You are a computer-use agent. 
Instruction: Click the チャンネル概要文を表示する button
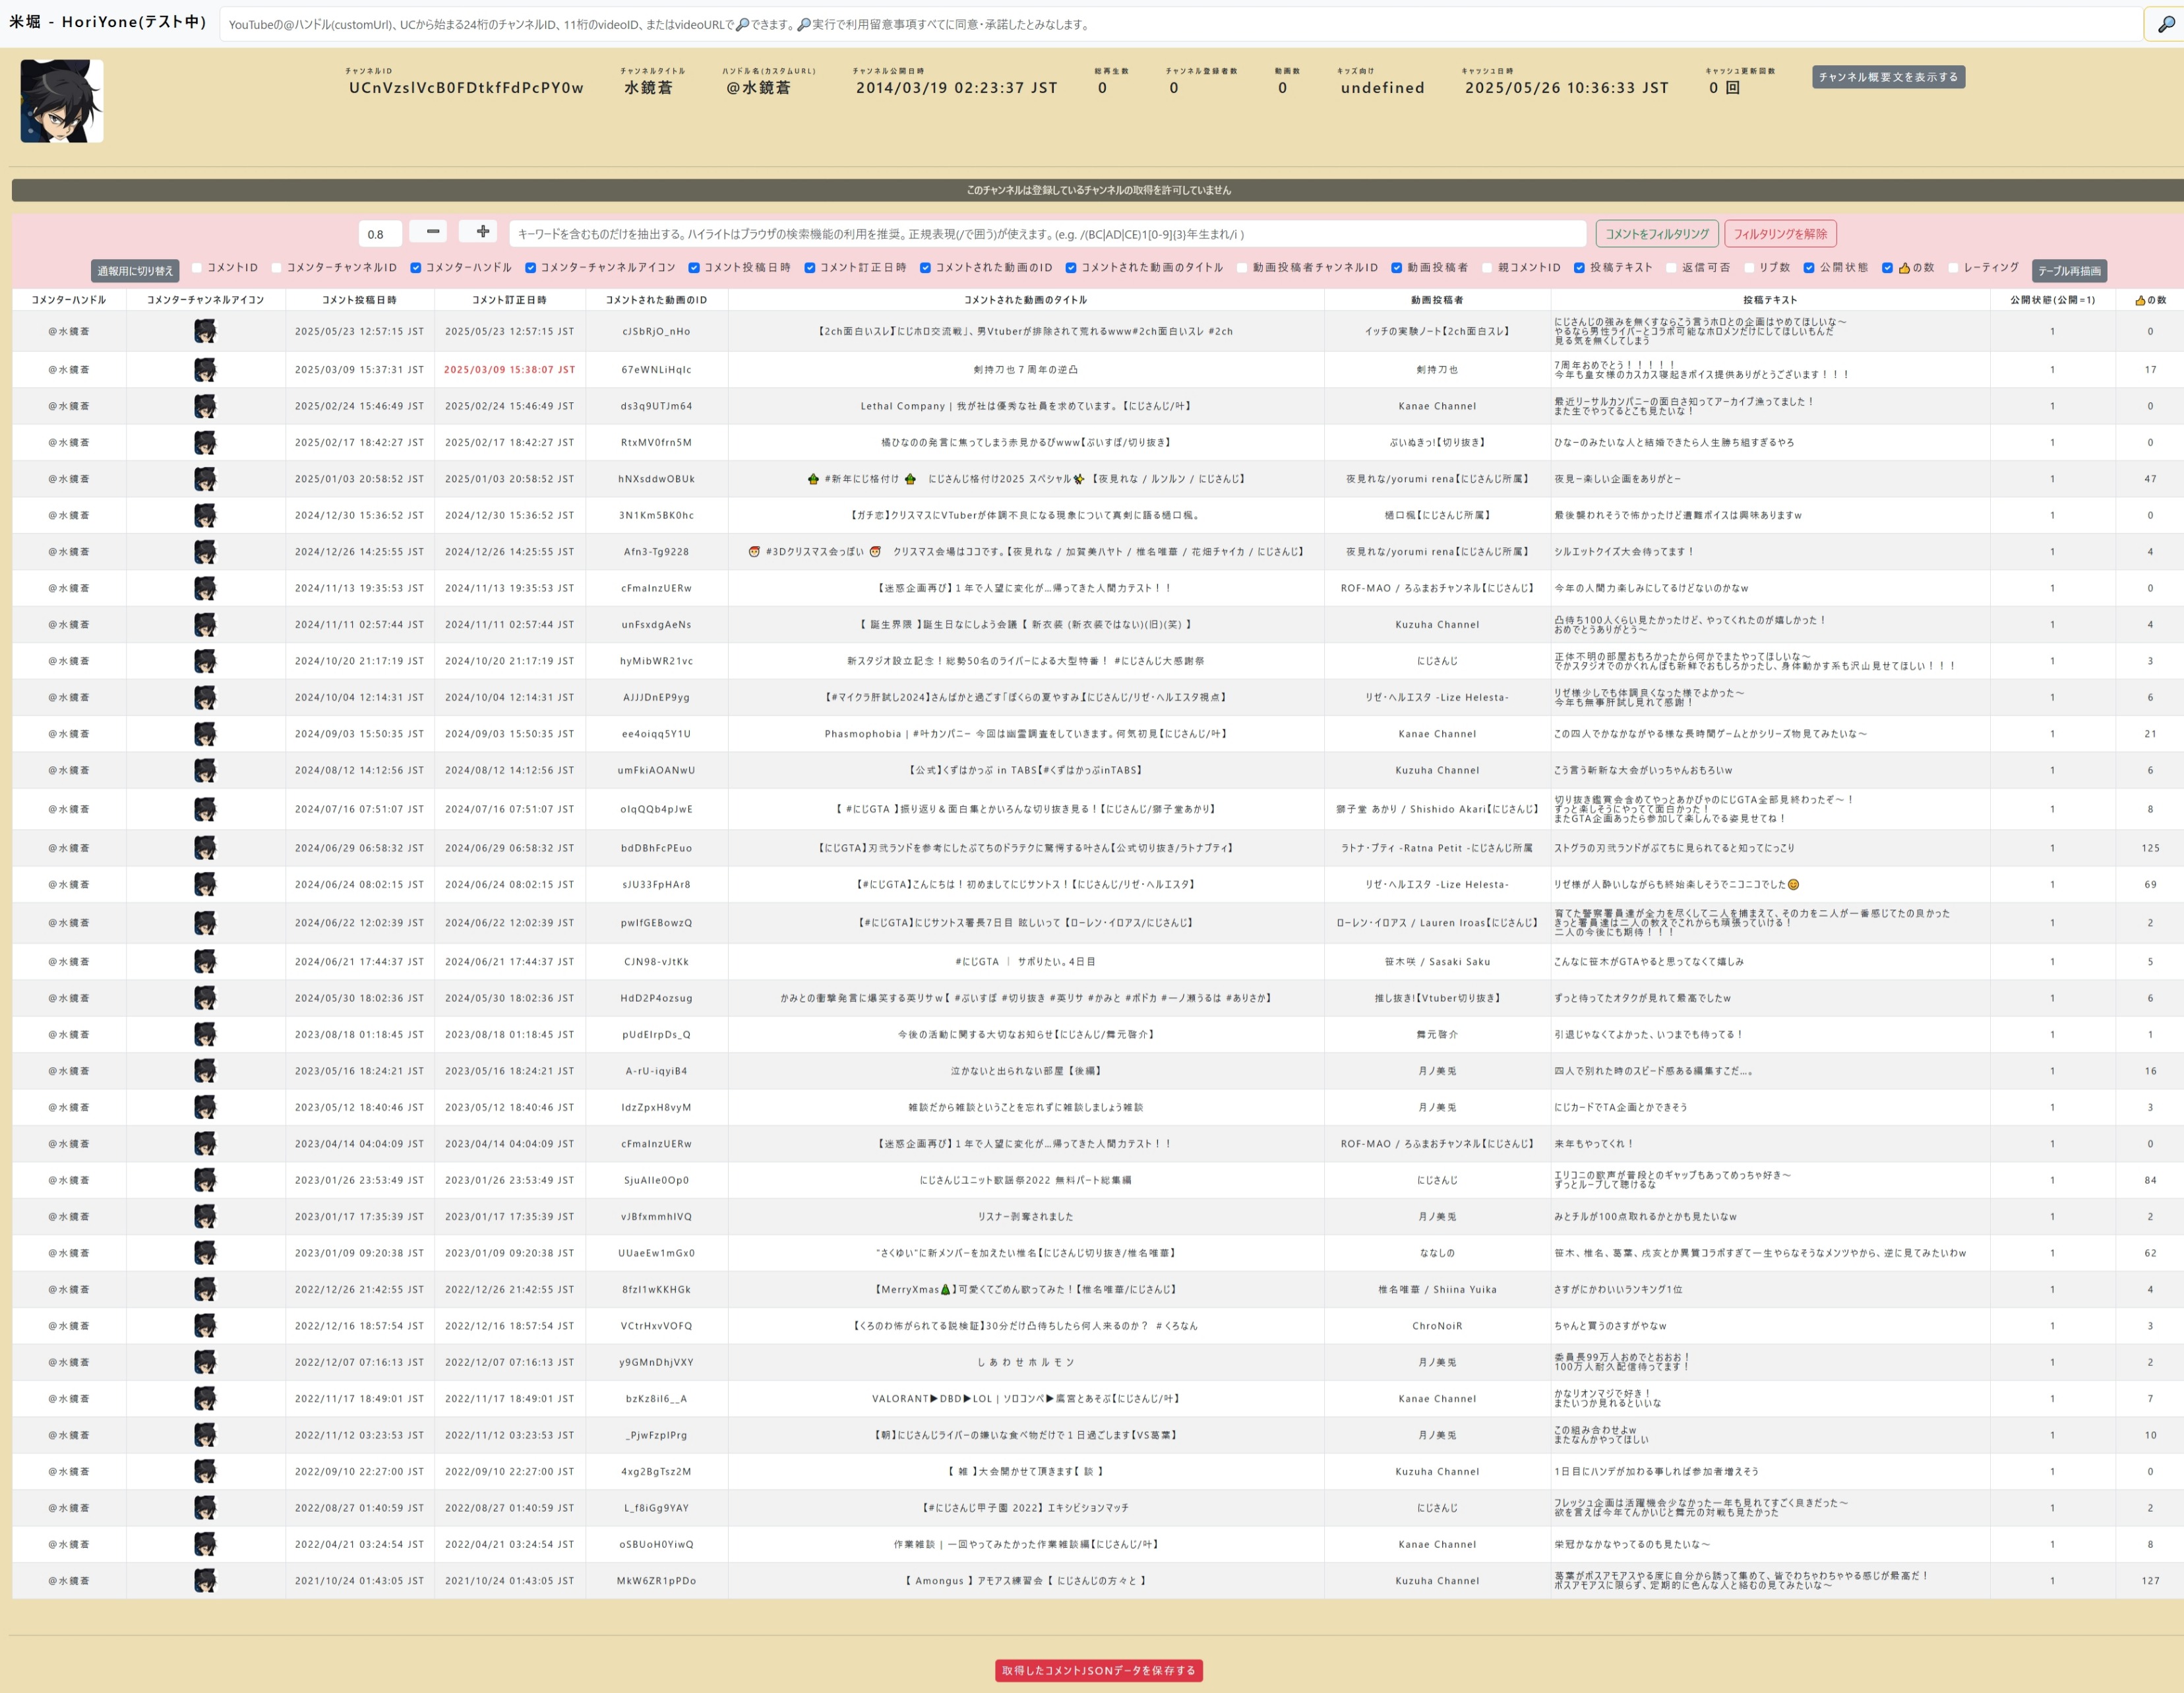(x=1888, y=77)
